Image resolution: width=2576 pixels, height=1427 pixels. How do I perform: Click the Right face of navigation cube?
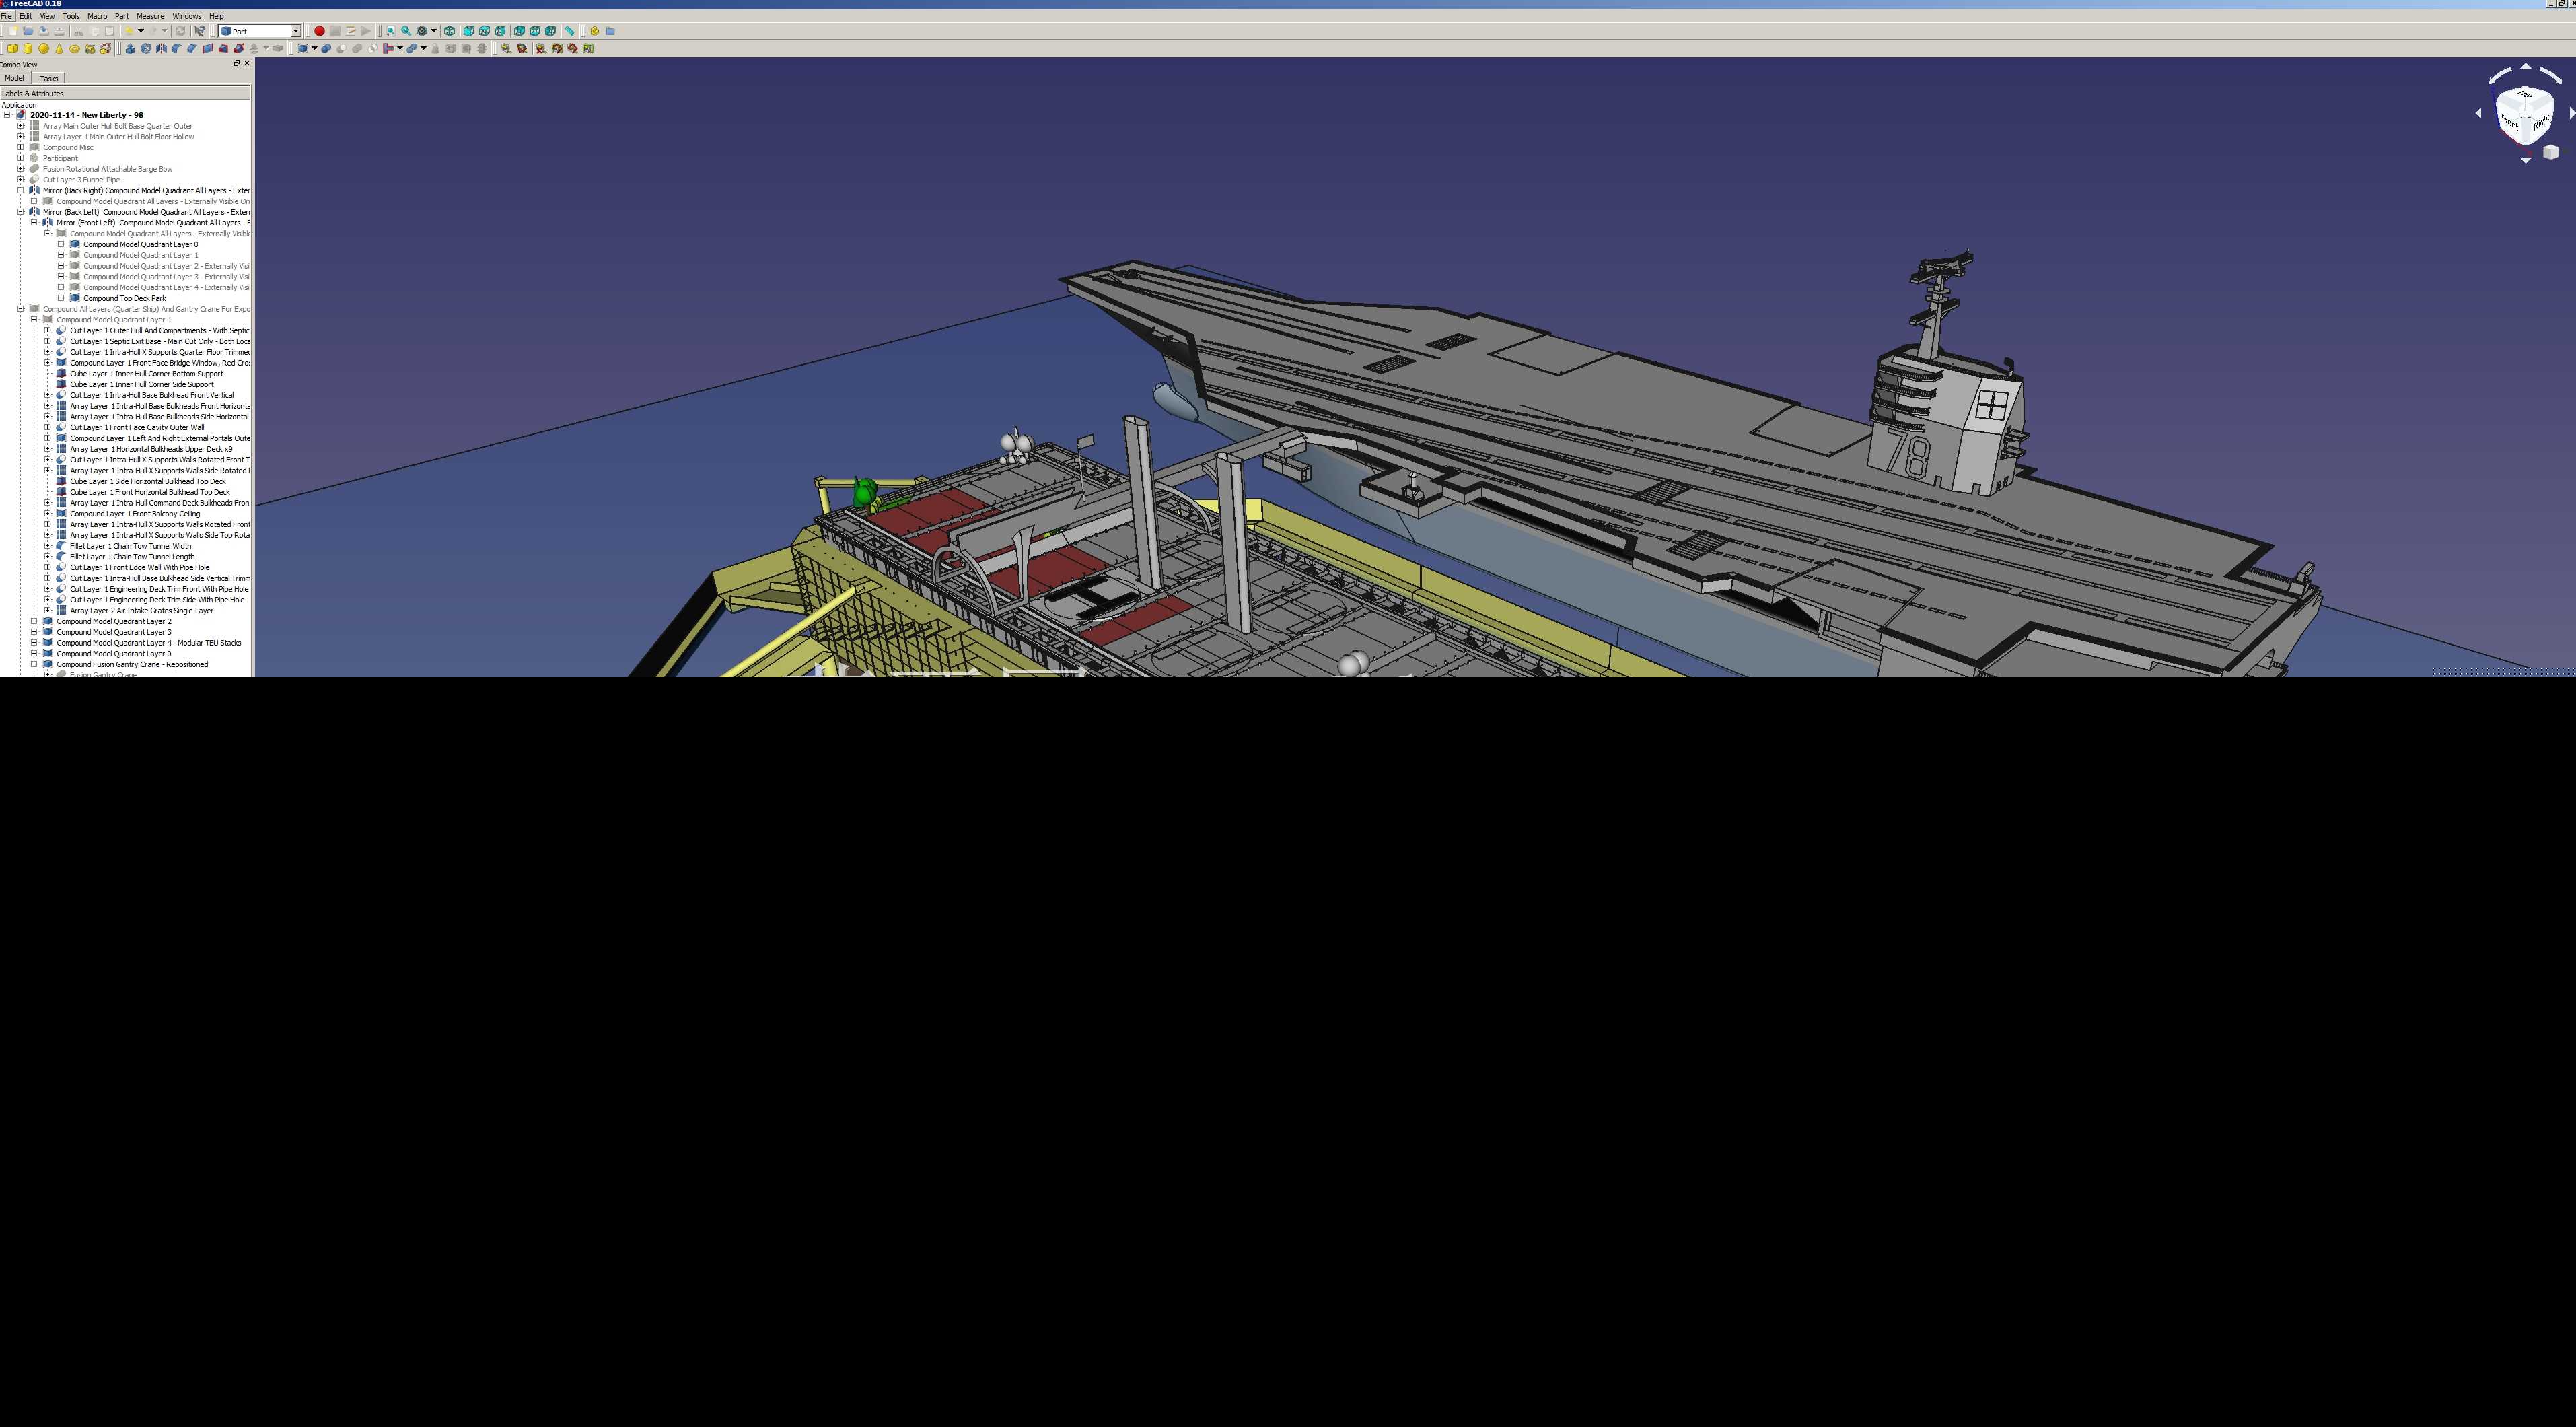pos(2541,123)
